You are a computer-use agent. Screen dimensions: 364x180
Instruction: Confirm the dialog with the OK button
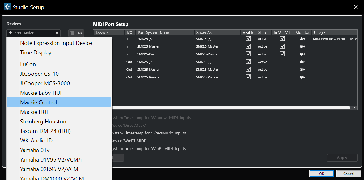pos(322,174)
